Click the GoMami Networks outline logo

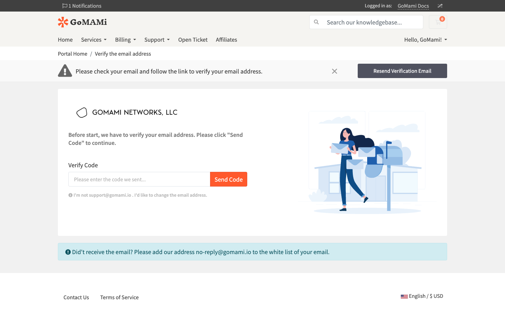pyautogui.click(x=82, y=112)
